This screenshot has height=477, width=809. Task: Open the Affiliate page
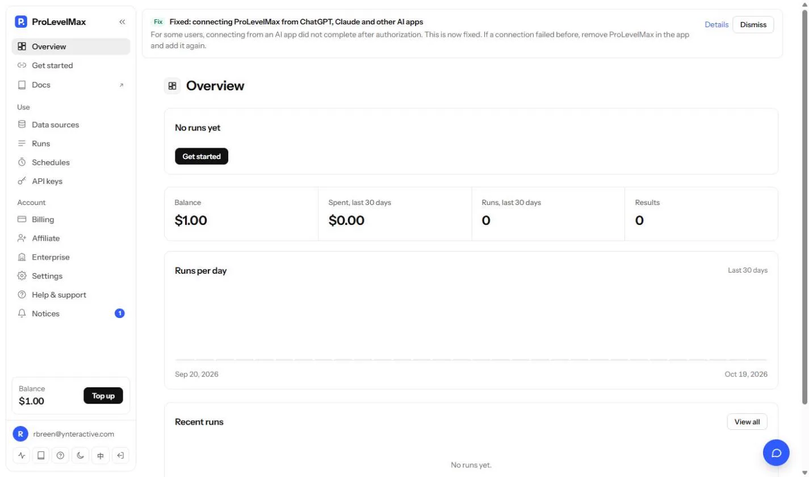click(x=71, y=238)
